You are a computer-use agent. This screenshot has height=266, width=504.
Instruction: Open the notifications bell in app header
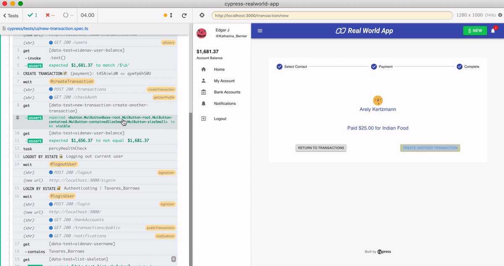(493, 31)
